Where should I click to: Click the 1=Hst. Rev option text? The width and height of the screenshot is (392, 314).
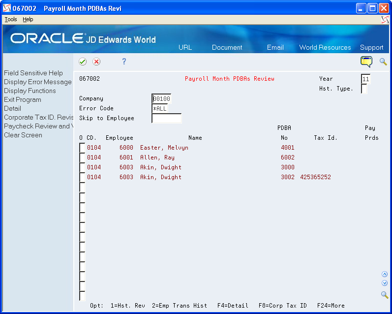click(x=128, y=306)
